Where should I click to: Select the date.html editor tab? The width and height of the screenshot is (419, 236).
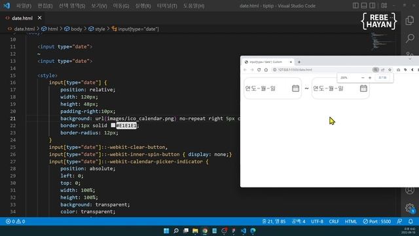(x=22, y=18)
